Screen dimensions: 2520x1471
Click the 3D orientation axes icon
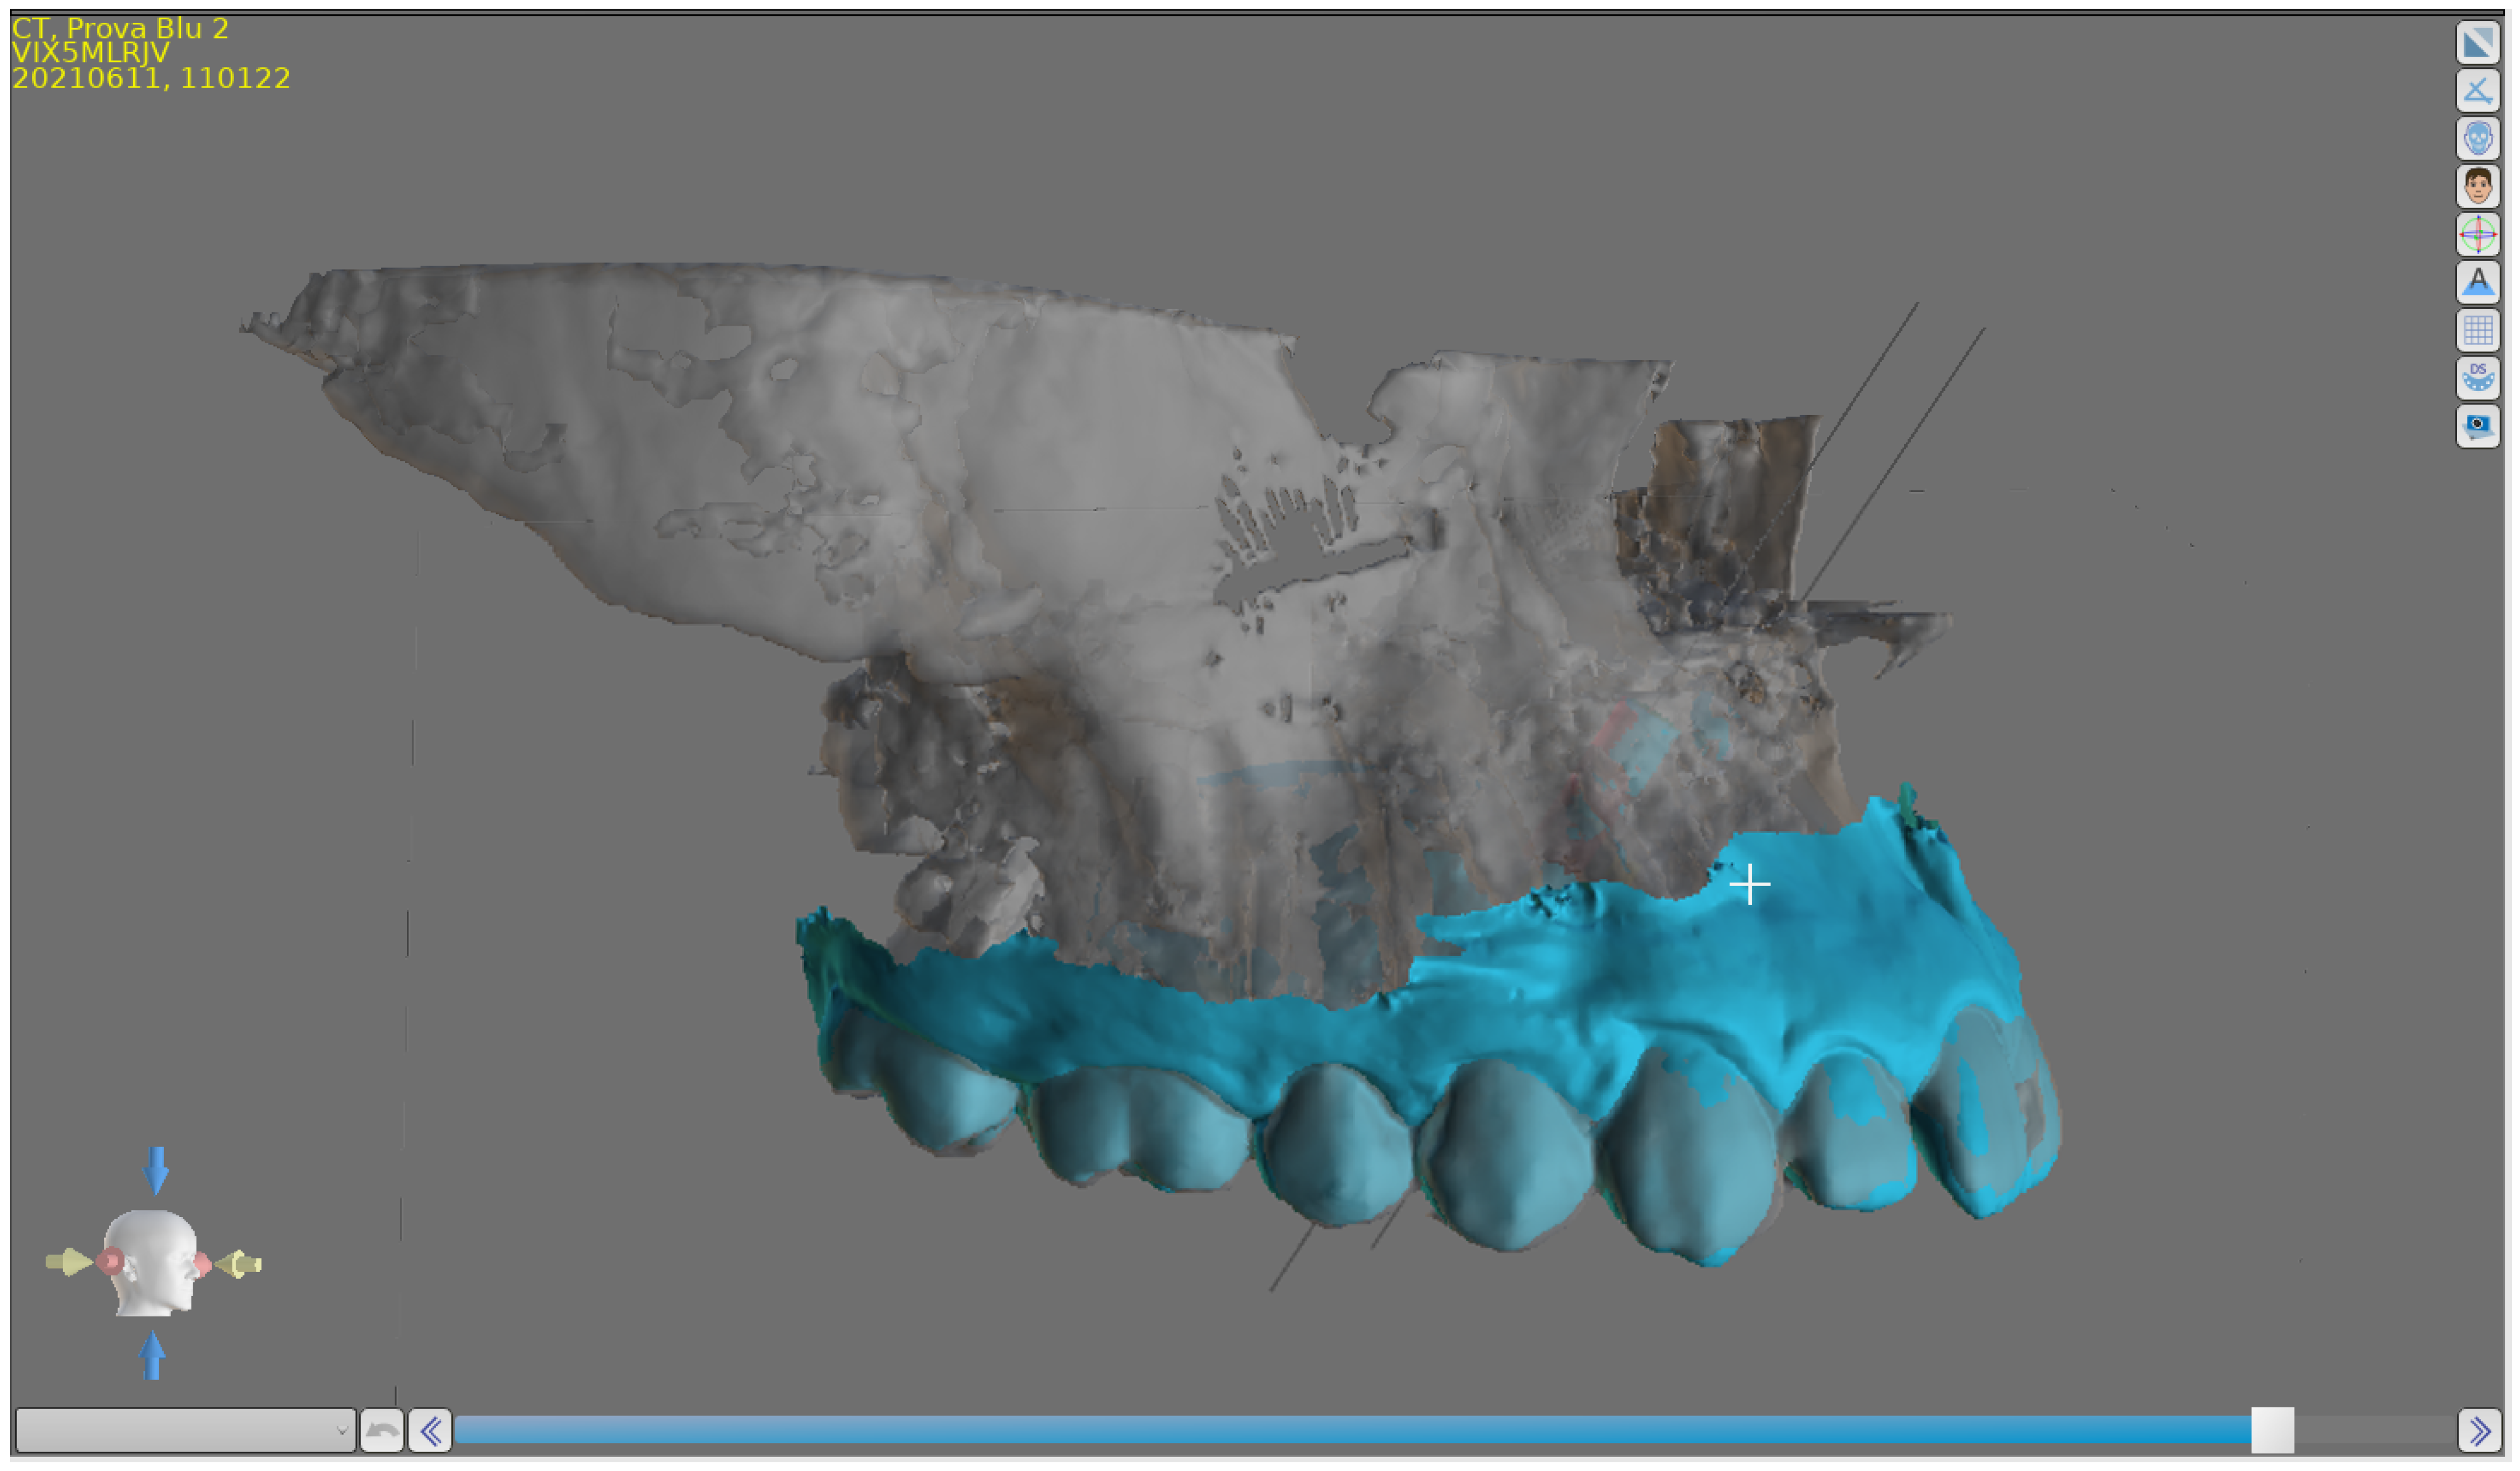point(2477,235)
